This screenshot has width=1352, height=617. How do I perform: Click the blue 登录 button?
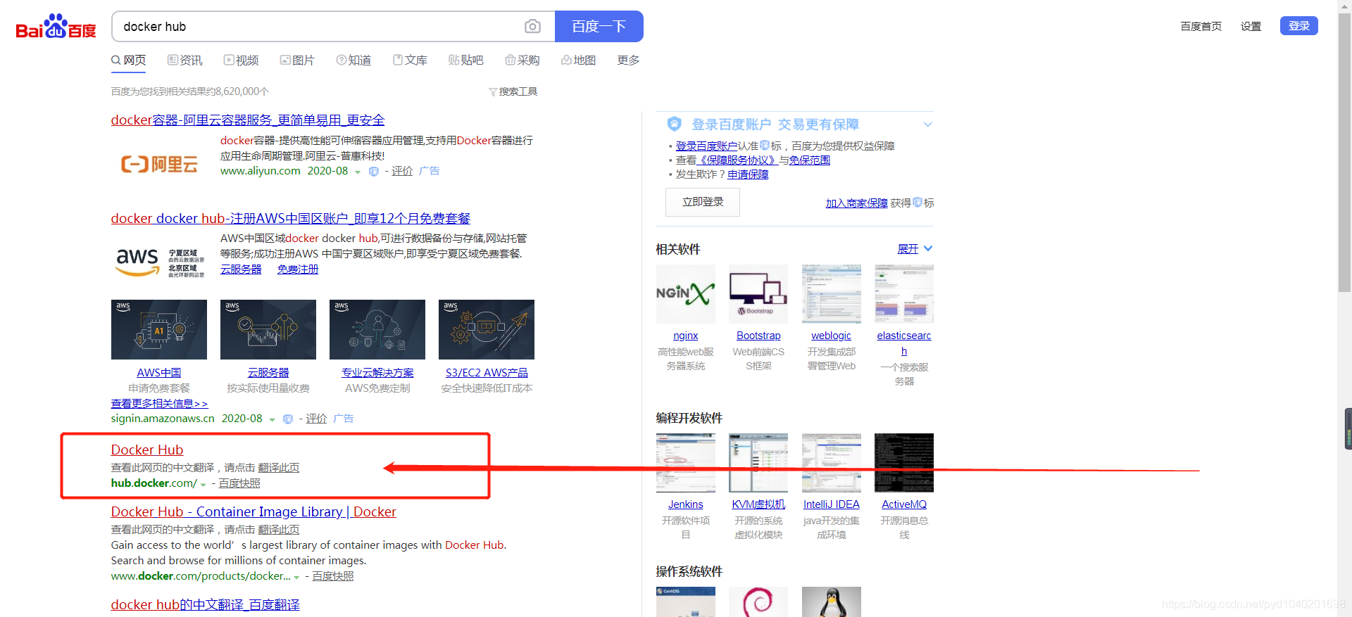[x=1298, y=26]
